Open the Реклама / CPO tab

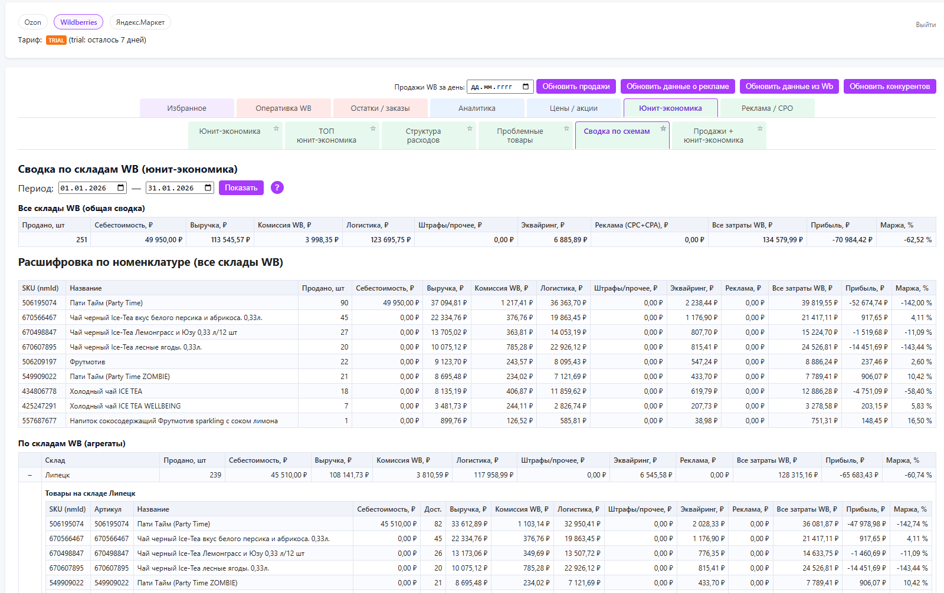(768, 108)
